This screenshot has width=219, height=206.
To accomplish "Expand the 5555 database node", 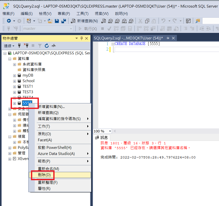I will click(14, 103).
